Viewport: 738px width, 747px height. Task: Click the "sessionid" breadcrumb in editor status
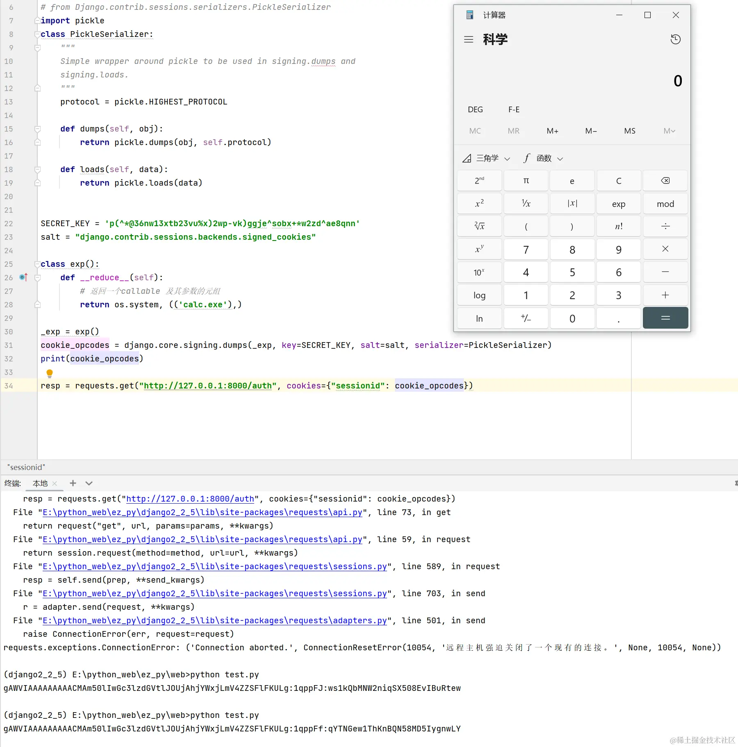tap(26, 467)
